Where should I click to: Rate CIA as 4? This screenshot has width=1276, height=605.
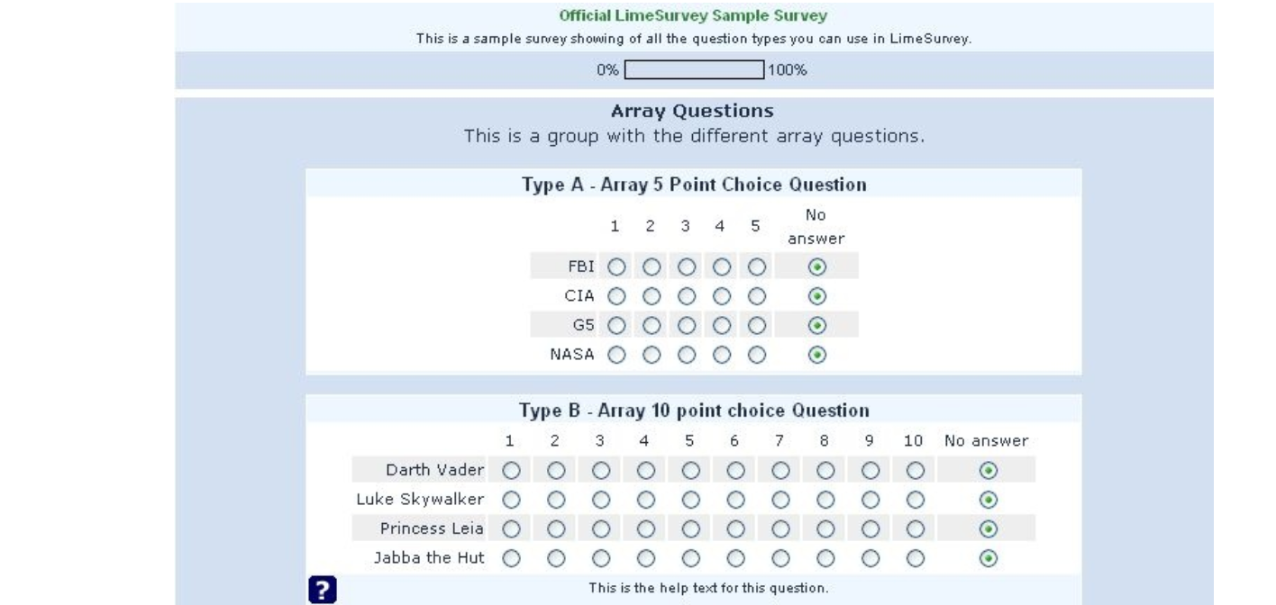(722, 296)
